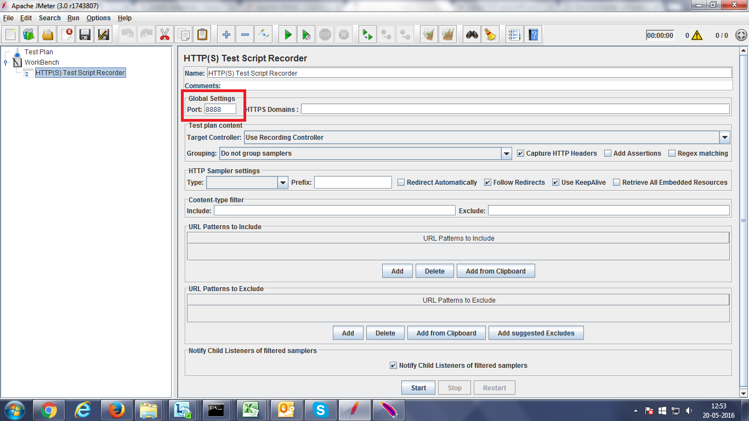The height and width of the screenshot is (421, 749).
Task: Create a new test plan via toolbar
Action: pyautogui.click(x=10, y=35)
